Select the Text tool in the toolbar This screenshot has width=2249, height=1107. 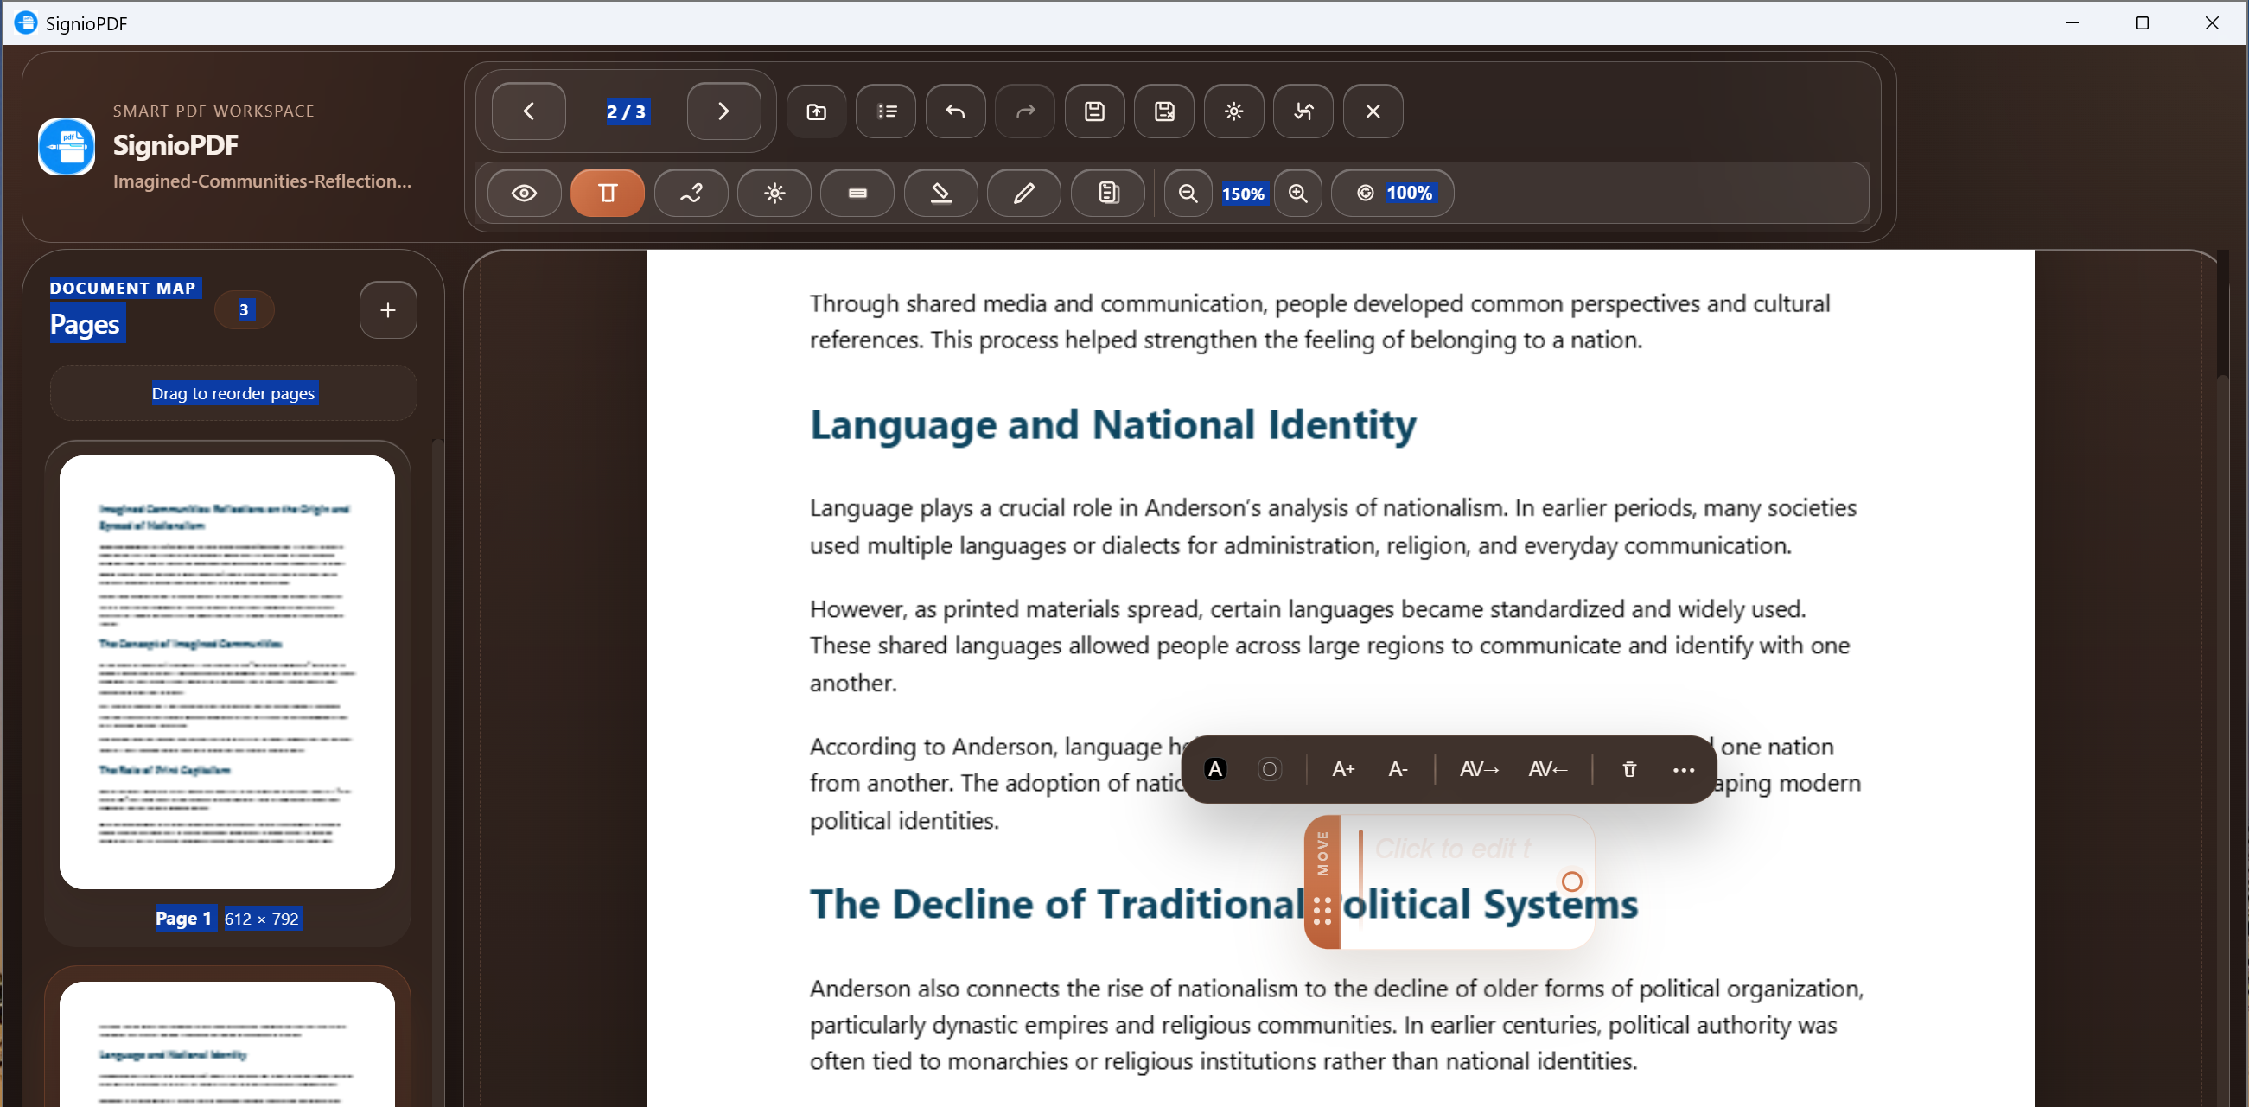pos(607,193)
